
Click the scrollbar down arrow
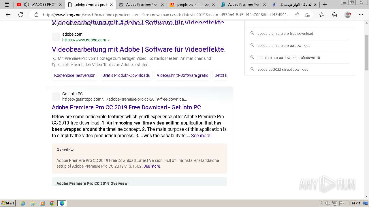pos(367,196)
